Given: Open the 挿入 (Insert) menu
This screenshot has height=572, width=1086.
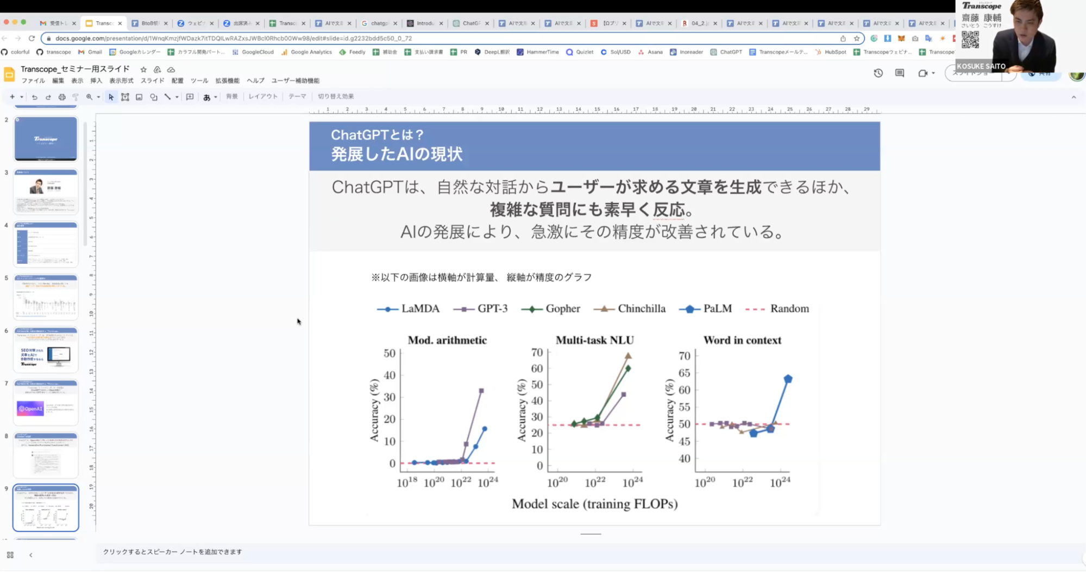Looking at the screenshot, I should tap(96, 80).
